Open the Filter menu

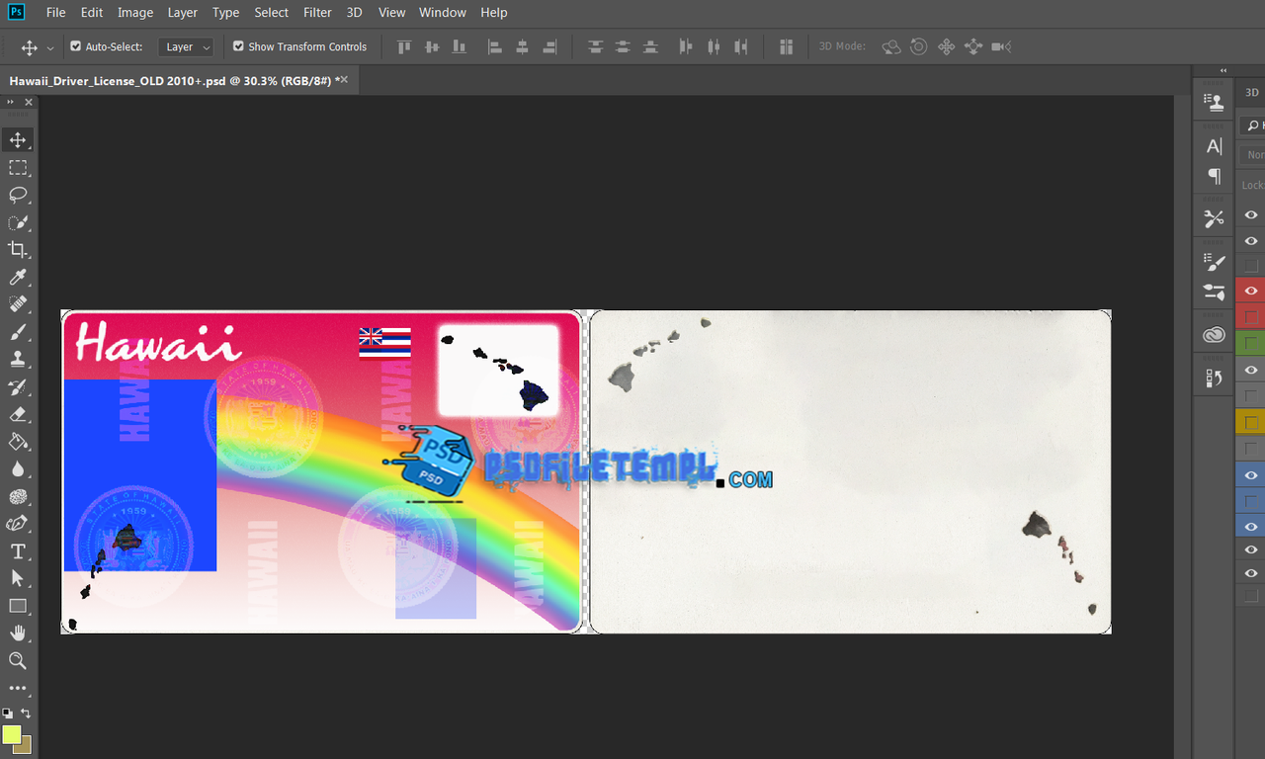(x=317, y=13)
